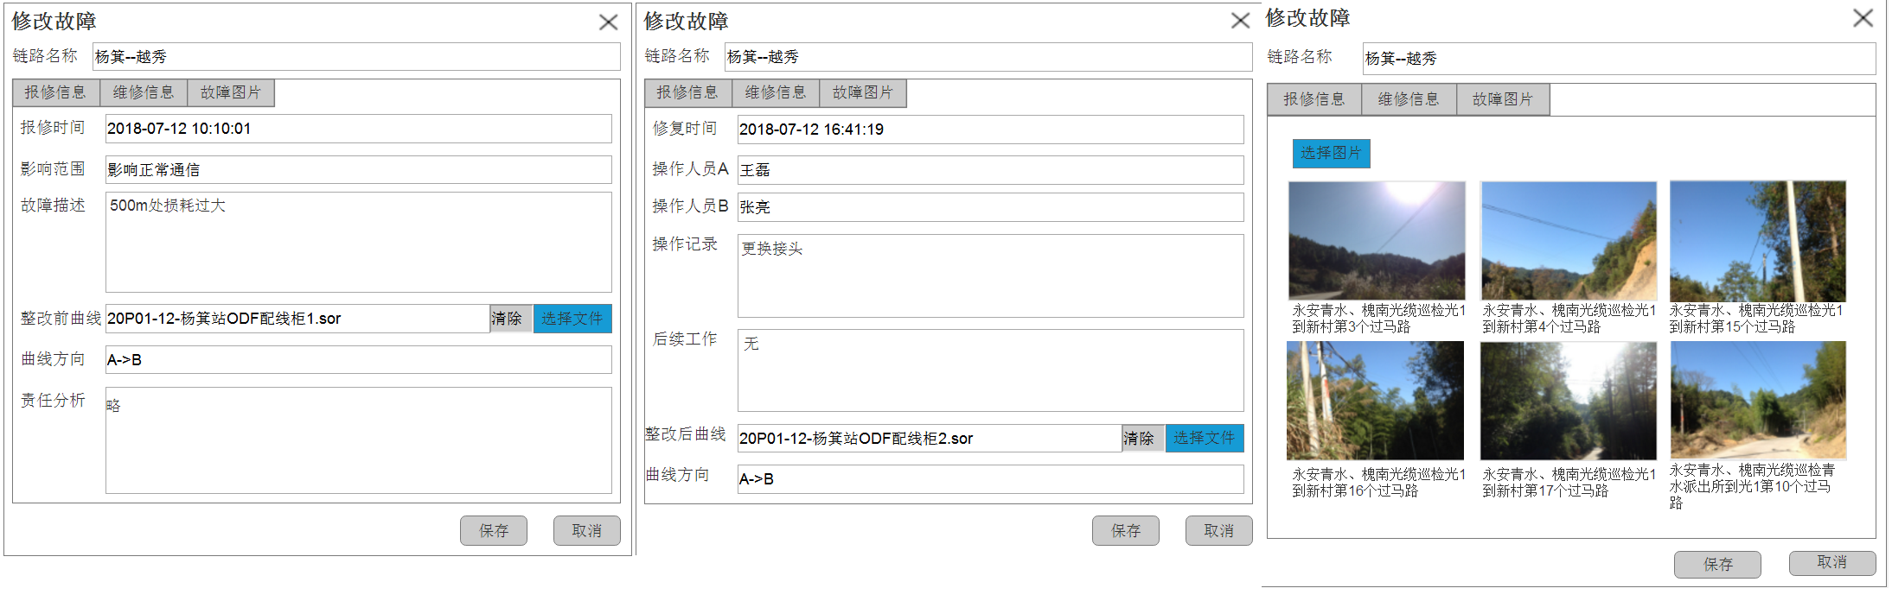Click into the 修复时间 field
This screenshot has height=601, width=1892.
tap(990, 130)
